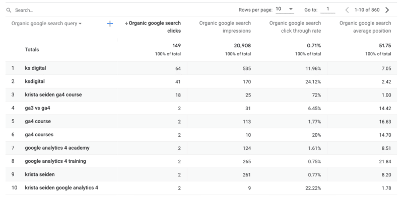Click the '1-10 of 860' page range

click(367, 10)
